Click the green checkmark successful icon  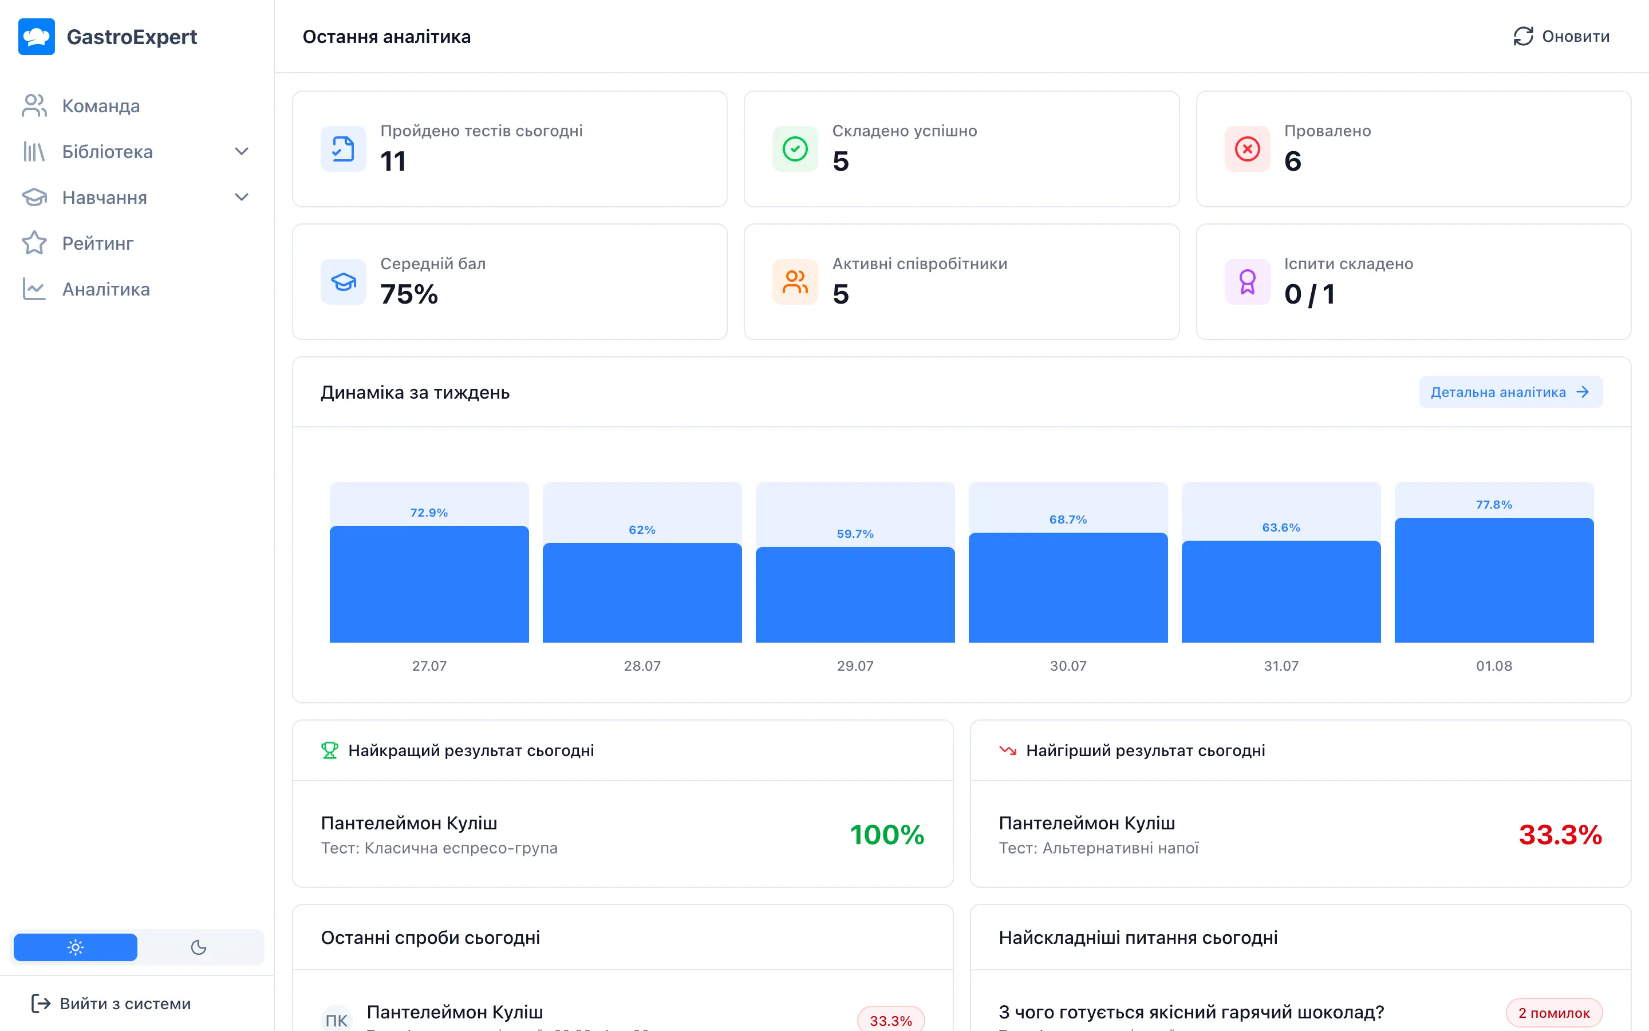pyautogui.click(x=795, y=149)
